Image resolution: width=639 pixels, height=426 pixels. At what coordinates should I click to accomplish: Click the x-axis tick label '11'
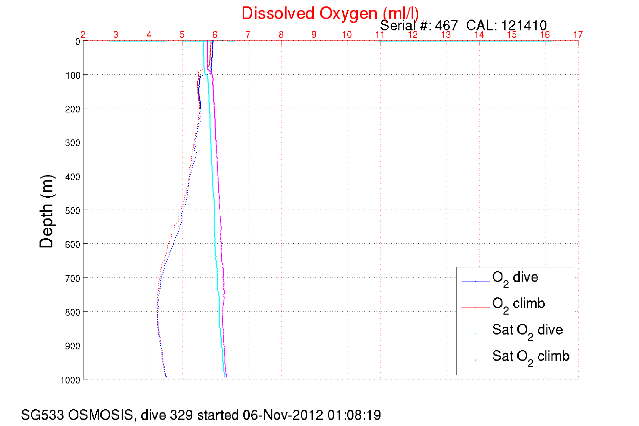[380, 35]
